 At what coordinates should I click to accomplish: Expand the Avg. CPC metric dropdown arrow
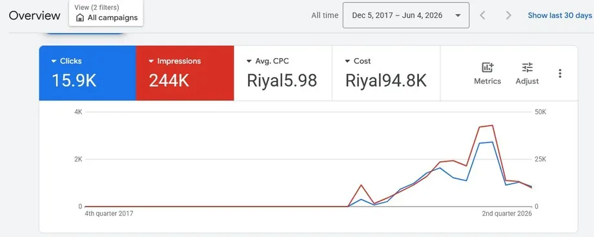point(249,61)
